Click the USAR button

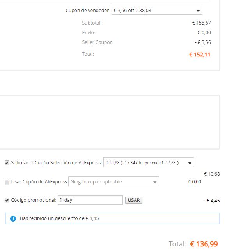(x=134, y=200)
